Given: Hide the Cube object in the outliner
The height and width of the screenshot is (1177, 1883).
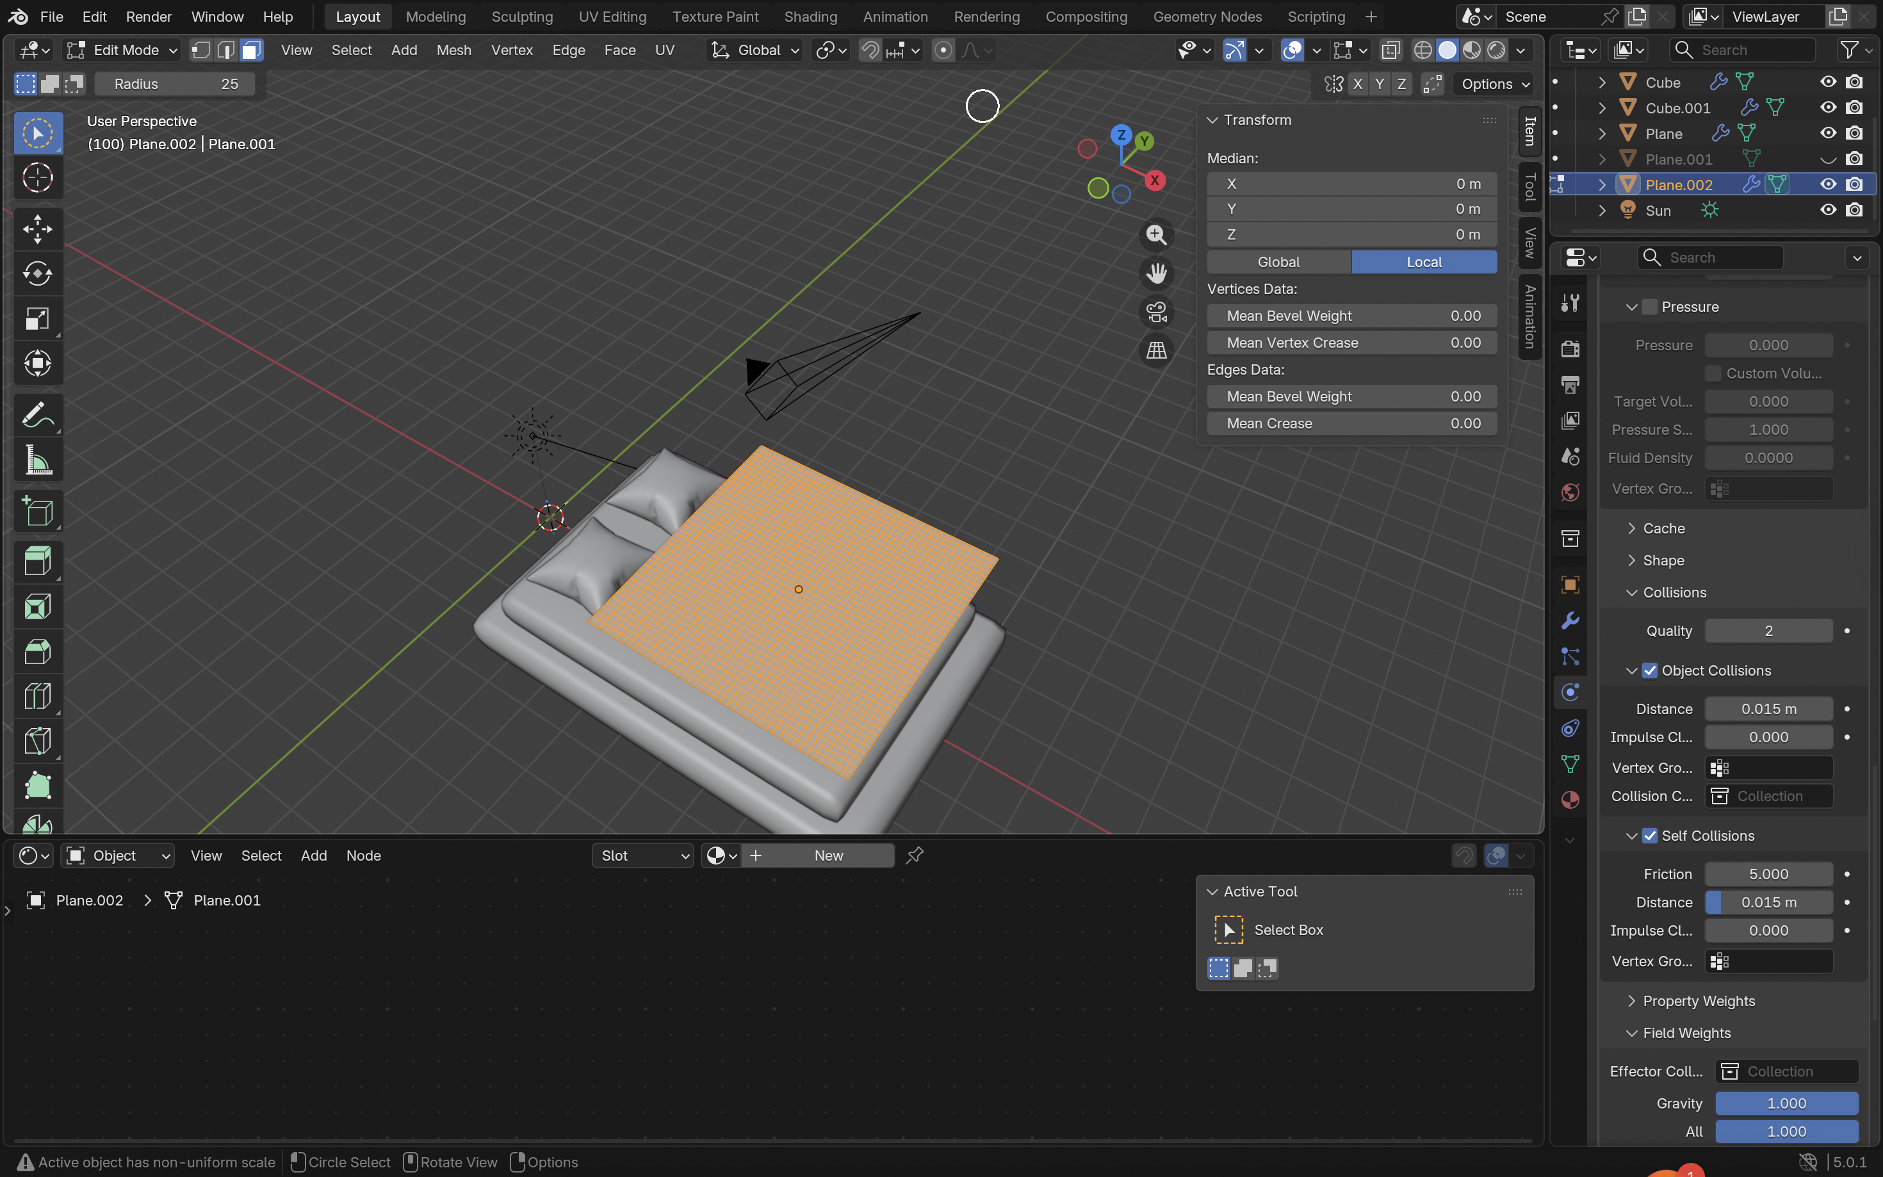Looking at the screenshot, I should coord(1828,82).
